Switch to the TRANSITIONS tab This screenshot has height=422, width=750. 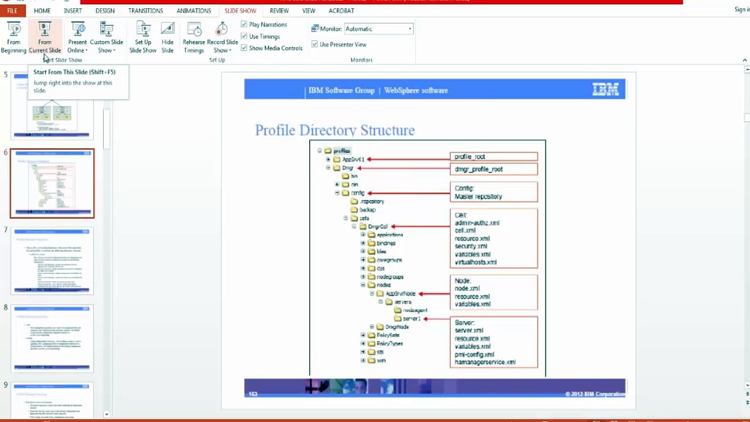[145, 11]
